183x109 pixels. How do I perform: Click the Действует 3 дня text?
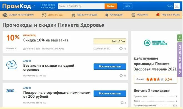[x=31, y=49]
